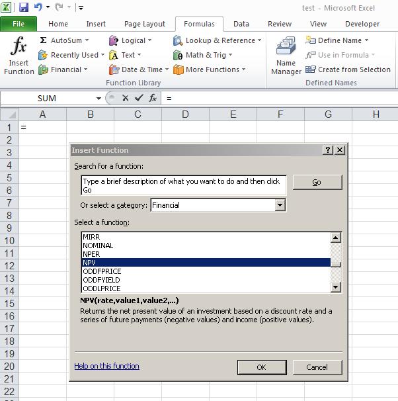Expand the More Functions dropdown arrow
Viewport: 398px width, 401px height.
coord(244,69)
